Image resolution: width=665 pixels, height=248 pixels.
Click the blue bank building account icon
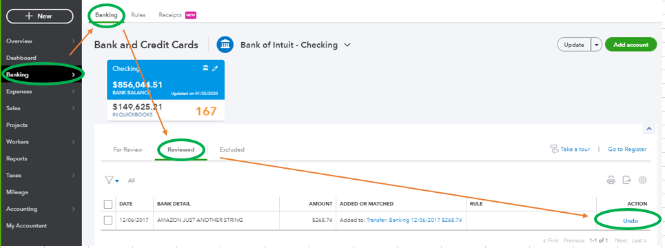tap(225, 45)
